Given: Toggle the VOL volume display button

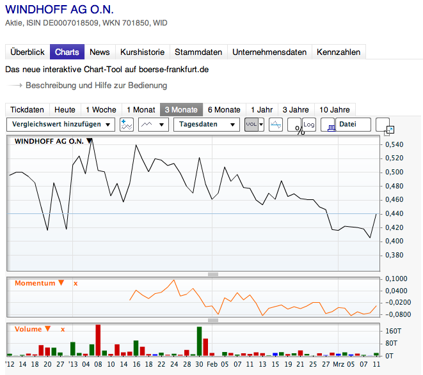Looking at the screenshot, I should (251, 125).
